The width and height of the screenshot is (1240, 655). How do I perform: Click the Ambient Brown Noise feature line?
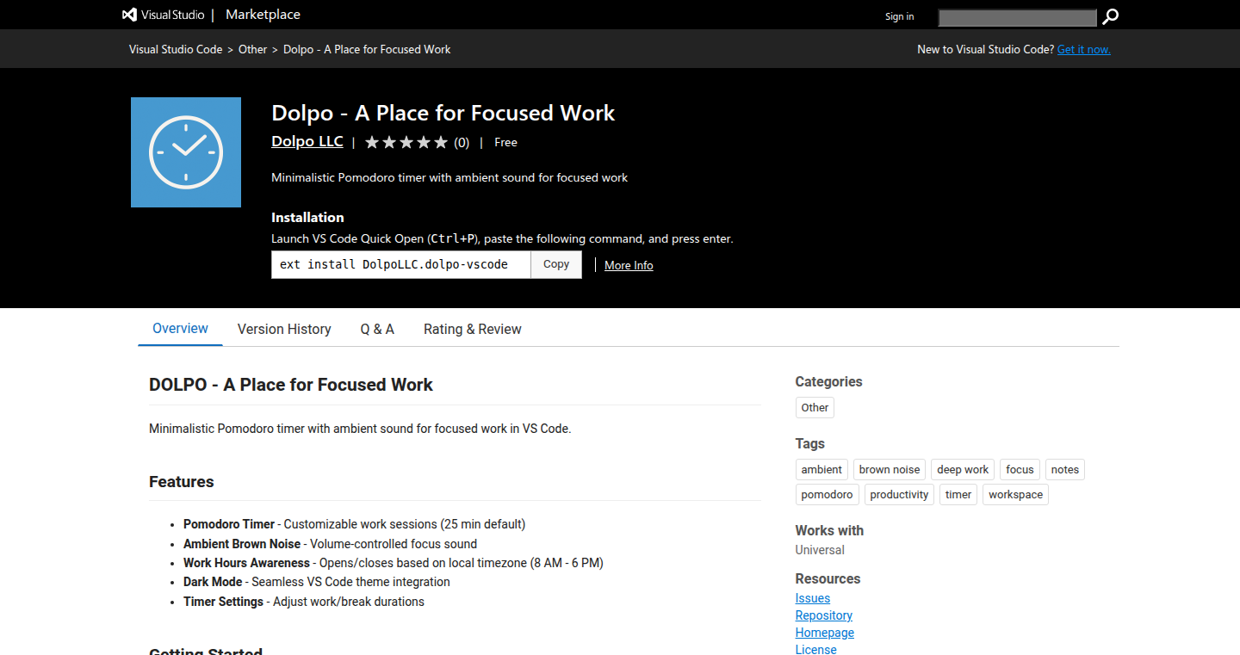pos(330,544)
